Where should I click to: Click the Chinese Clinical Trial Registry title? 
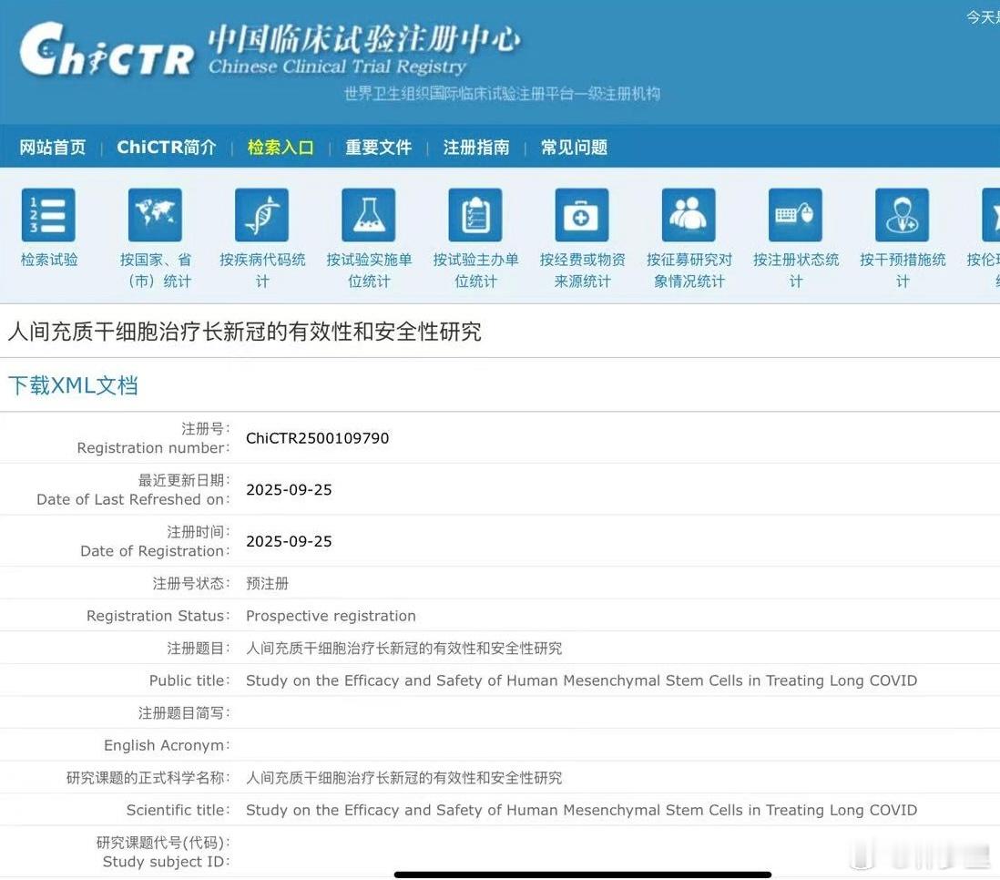(x=337, y=67)
